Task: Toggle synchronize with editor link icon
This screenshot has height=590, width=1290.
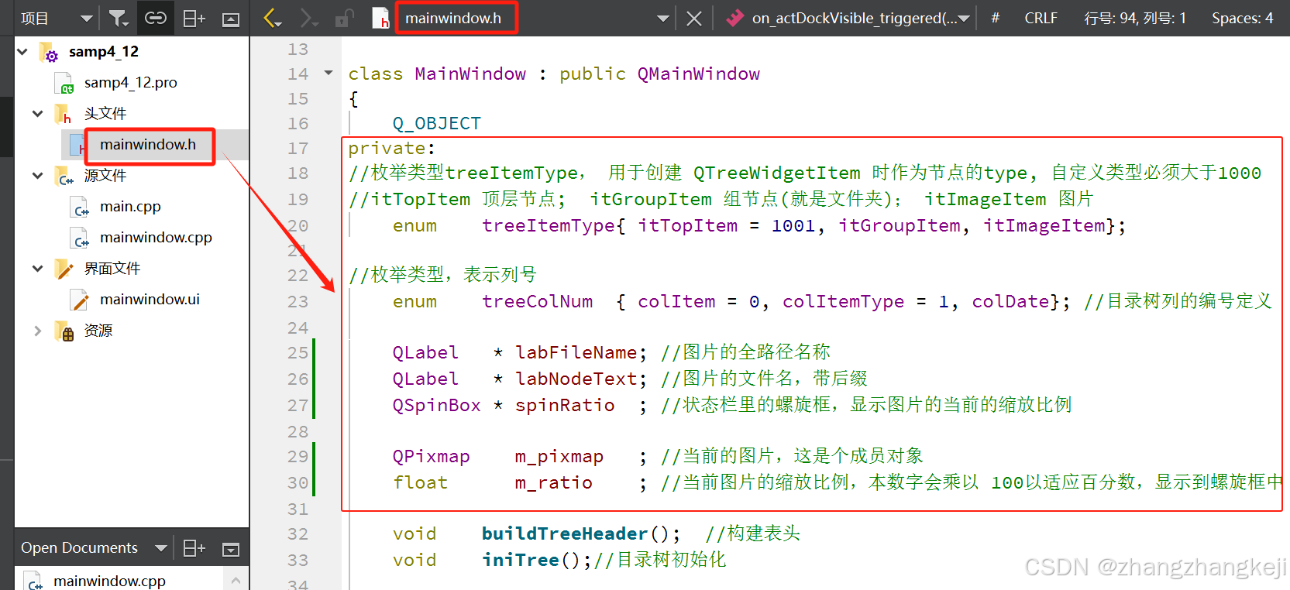Action: 156,18
